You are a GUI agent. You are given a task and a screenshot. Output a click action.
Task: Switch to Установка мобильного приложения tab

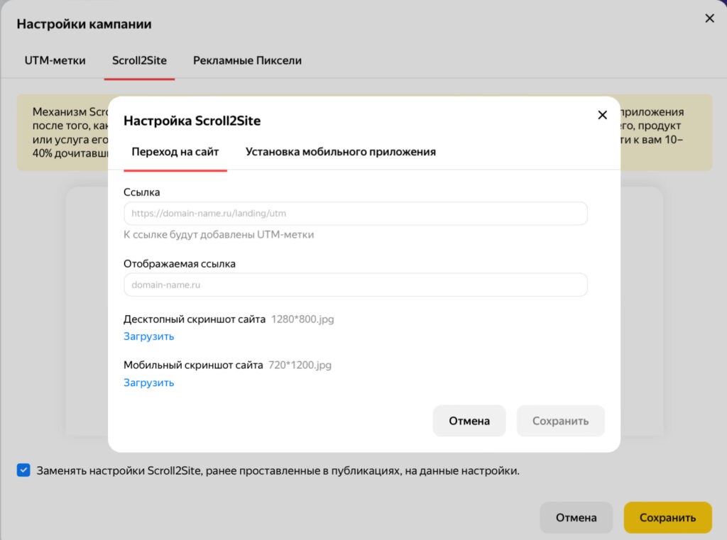pyautogui.click(x=340, y=152)
